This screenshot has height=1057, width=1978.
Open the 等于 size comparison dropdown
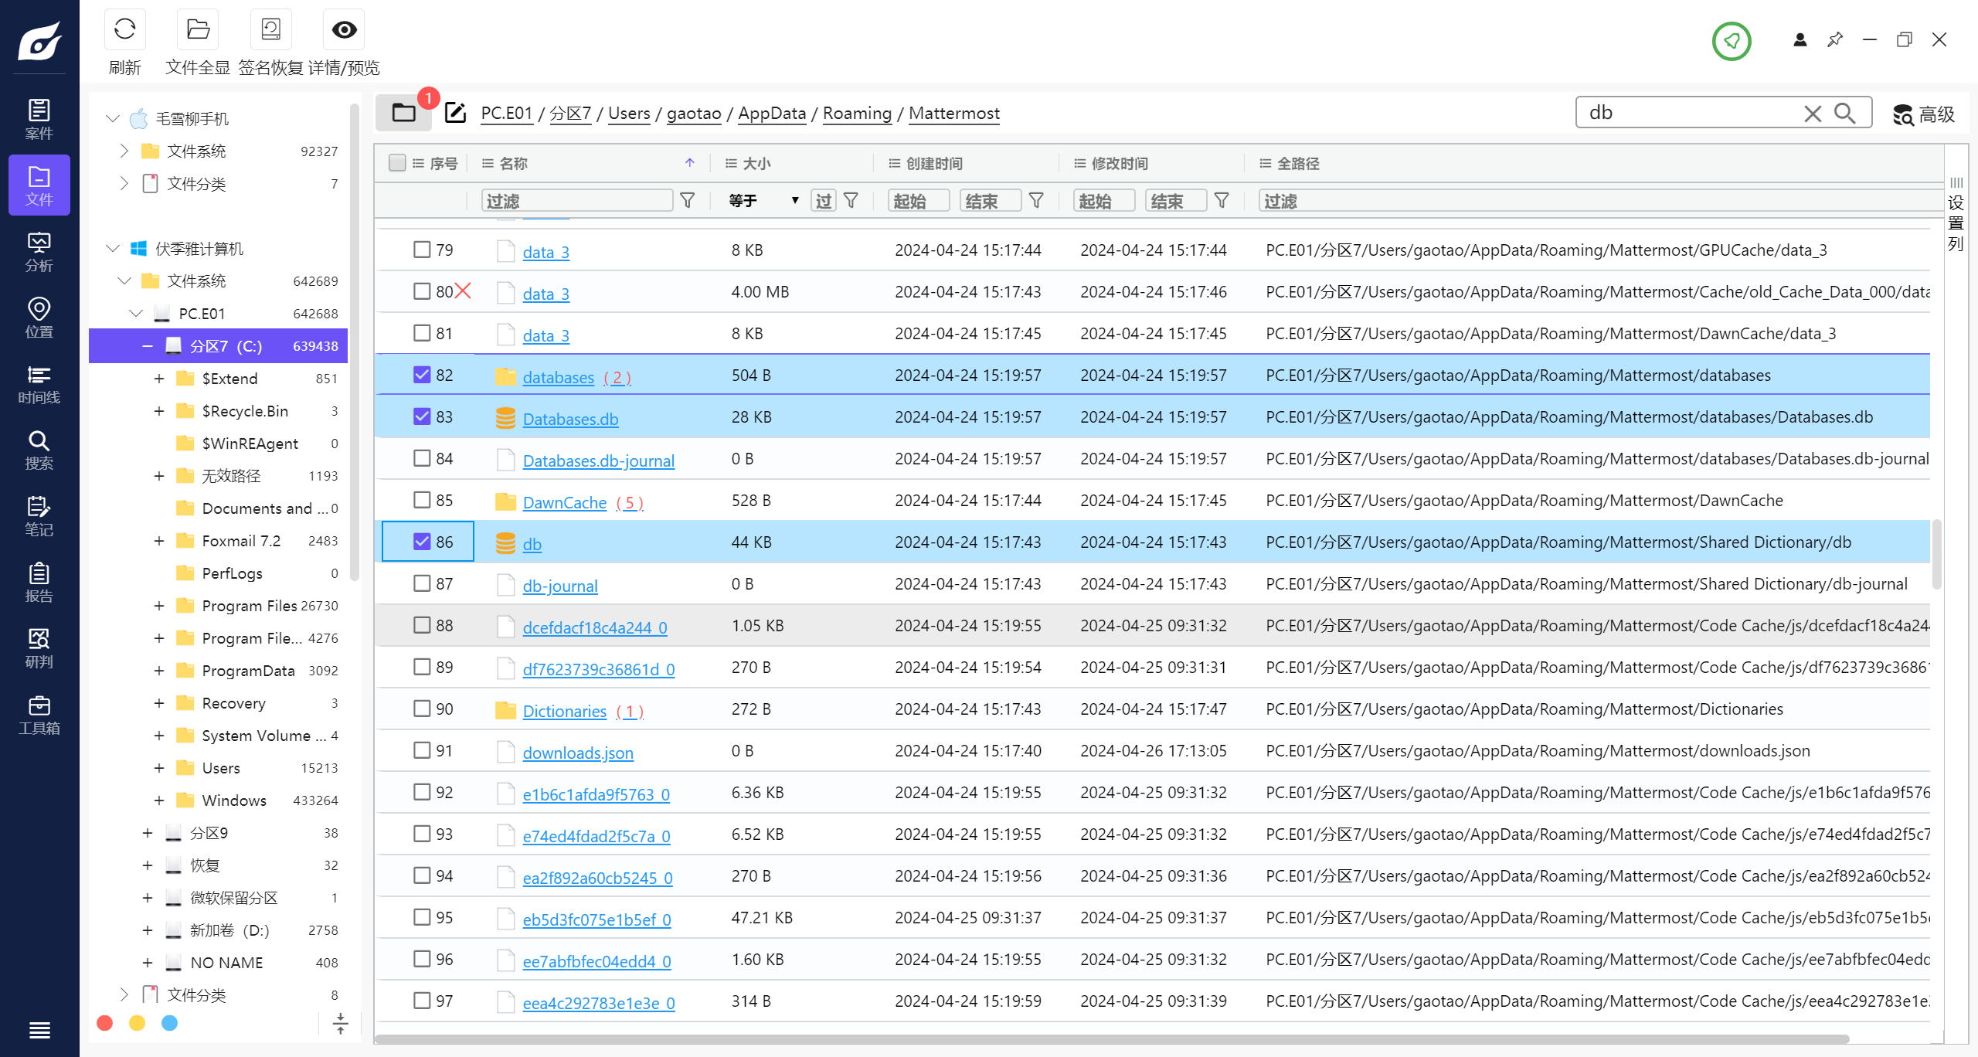click(x=763, y=201)
